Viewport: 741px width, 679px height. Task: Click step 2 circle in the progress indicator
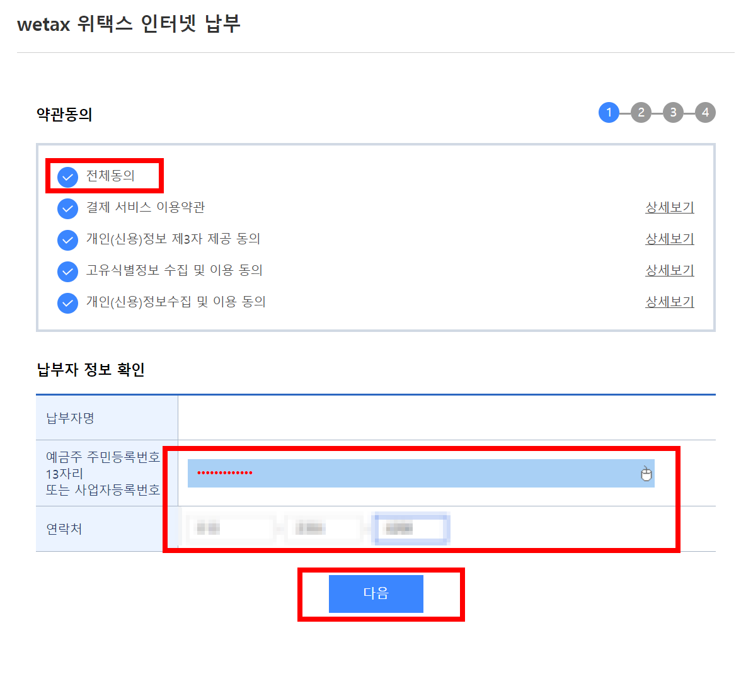[641, 112]
